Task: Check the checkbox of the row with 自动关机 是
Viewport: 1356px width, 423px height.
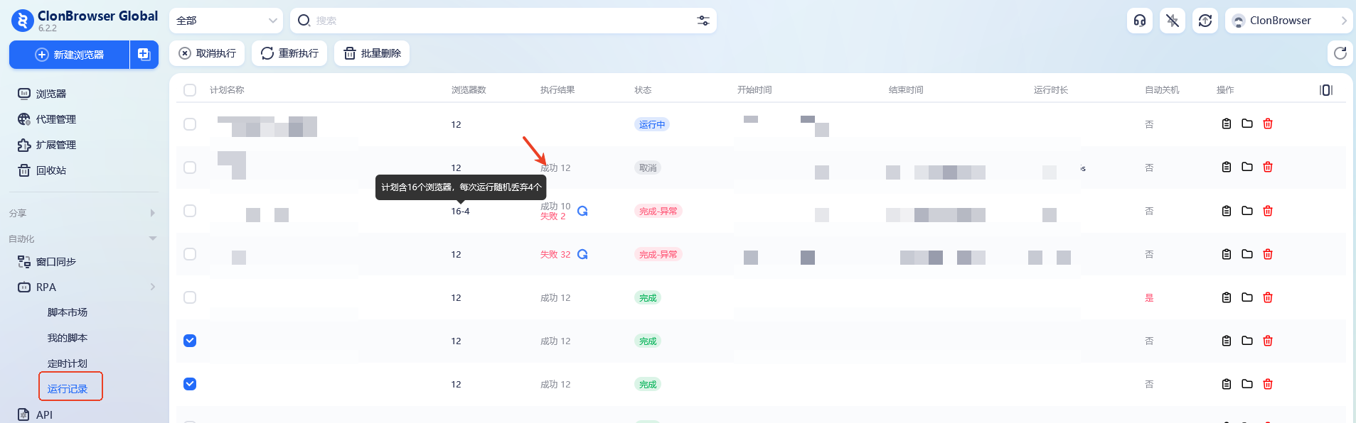Action: pos(190,297)
